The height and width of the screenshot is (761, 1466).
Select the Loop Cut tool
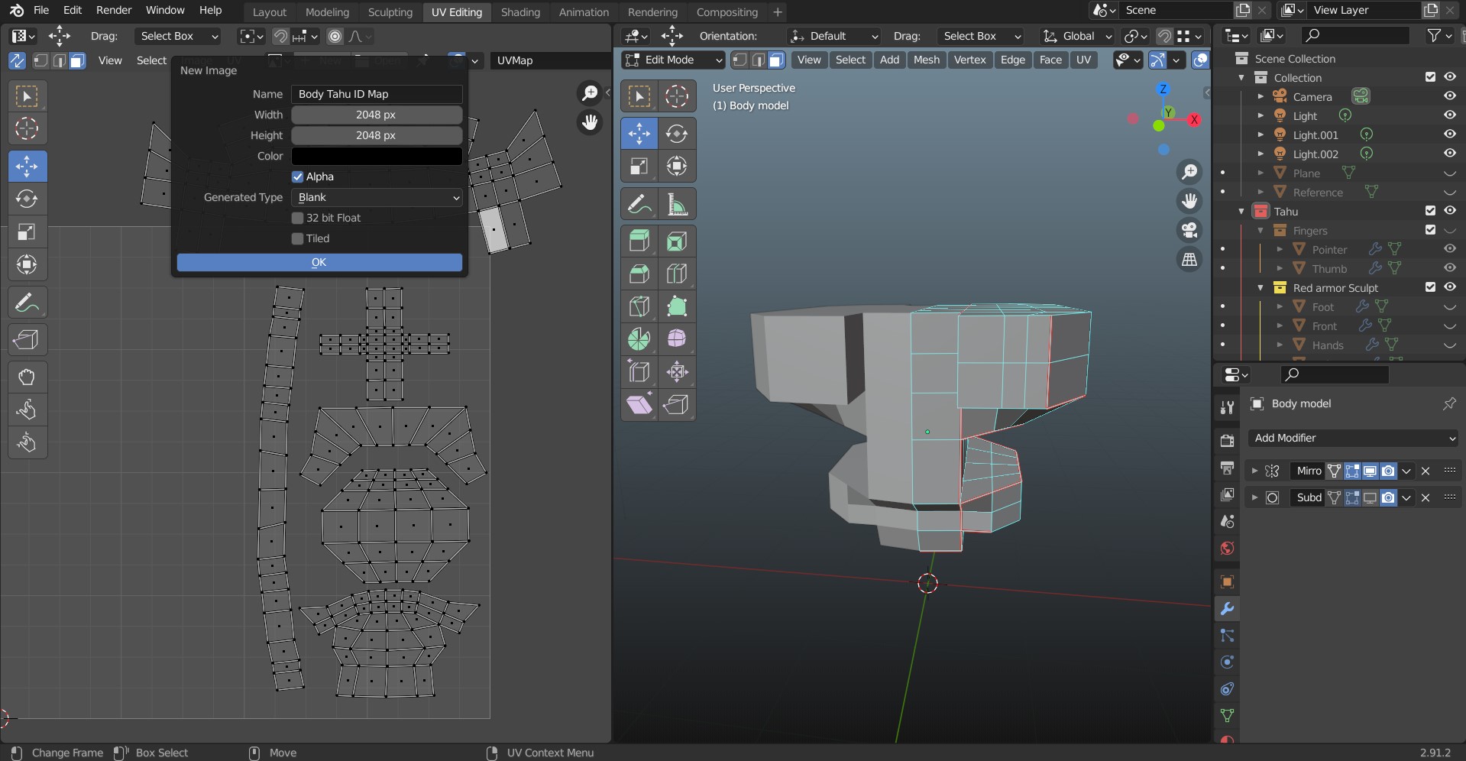point(676,274)
